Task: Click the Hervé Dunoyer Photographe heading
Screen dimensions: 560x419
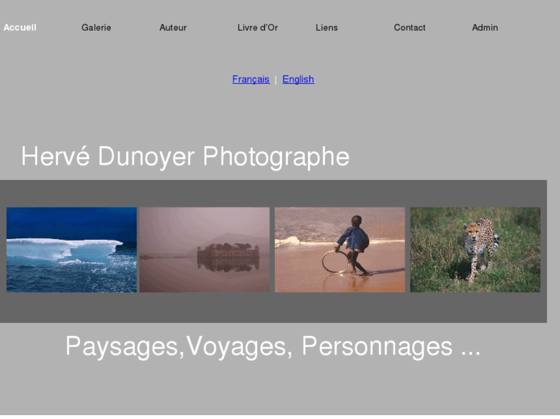Action: pos(185,156)
